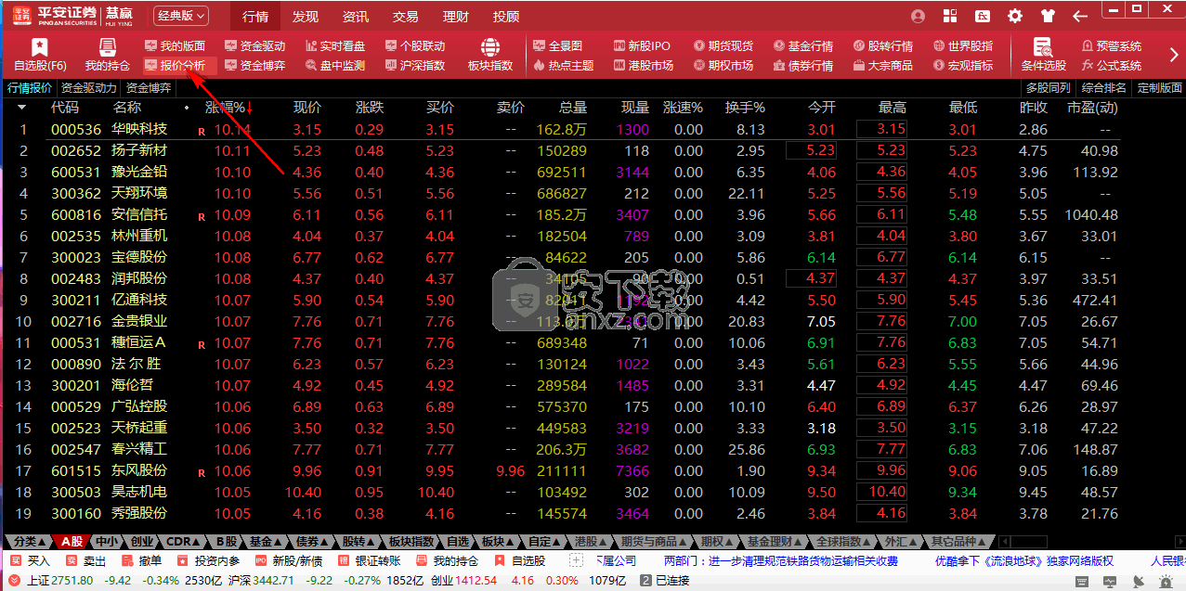This screenshot has width=1186, height=591.
Task: Open 我的版面 layout
Action: click(175, 45)
